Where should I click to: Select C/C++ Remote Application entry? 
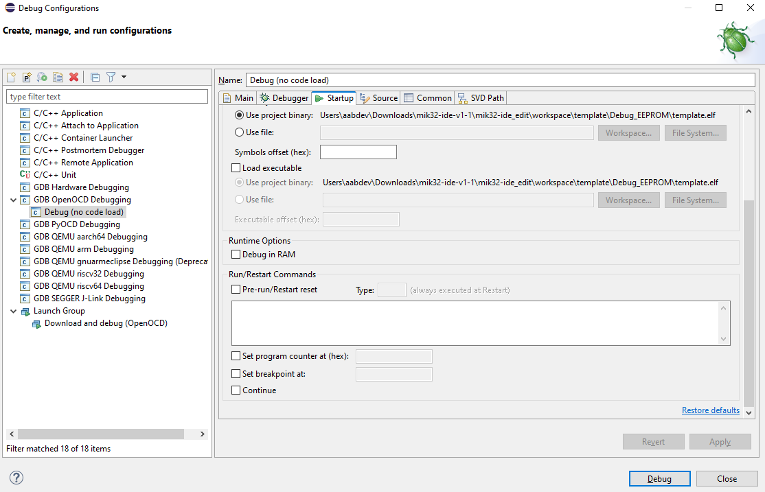[x=83, y=163]
